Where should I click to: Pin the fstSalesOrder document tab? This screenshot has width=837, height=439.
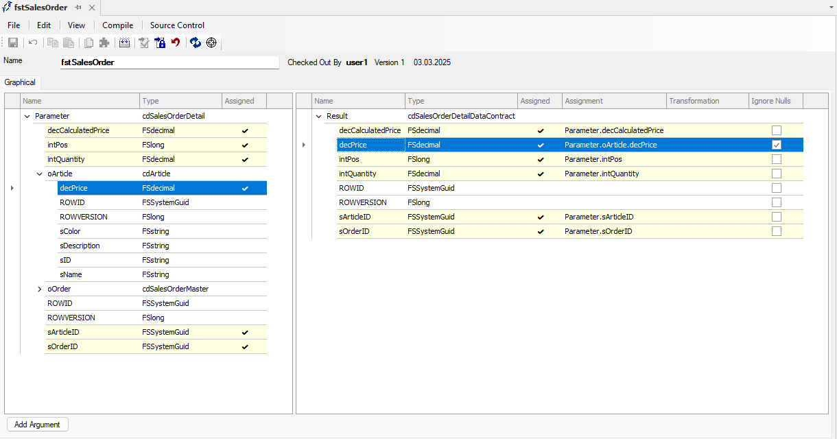(78, 8)
